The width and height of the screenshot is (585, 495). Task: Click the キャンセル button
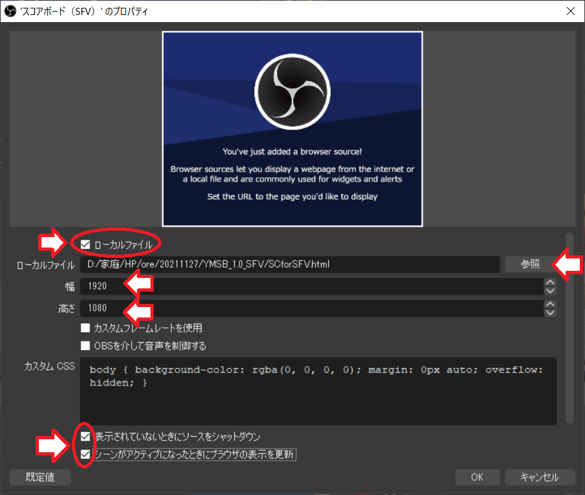tap(540, 477)
